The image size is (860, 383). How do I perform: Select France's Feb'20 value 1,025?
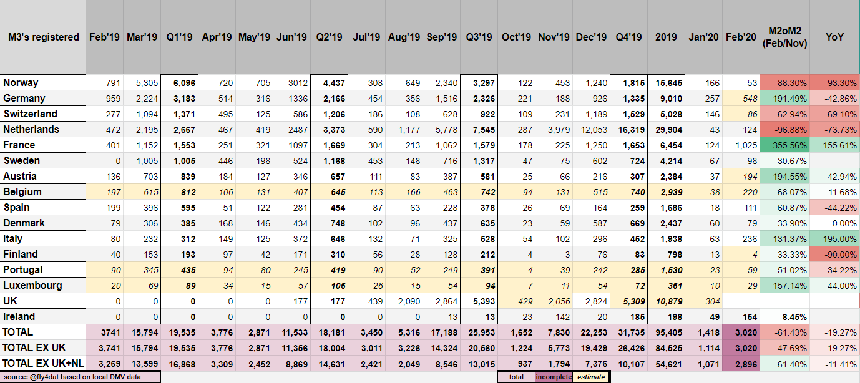[x=741, y=145]
